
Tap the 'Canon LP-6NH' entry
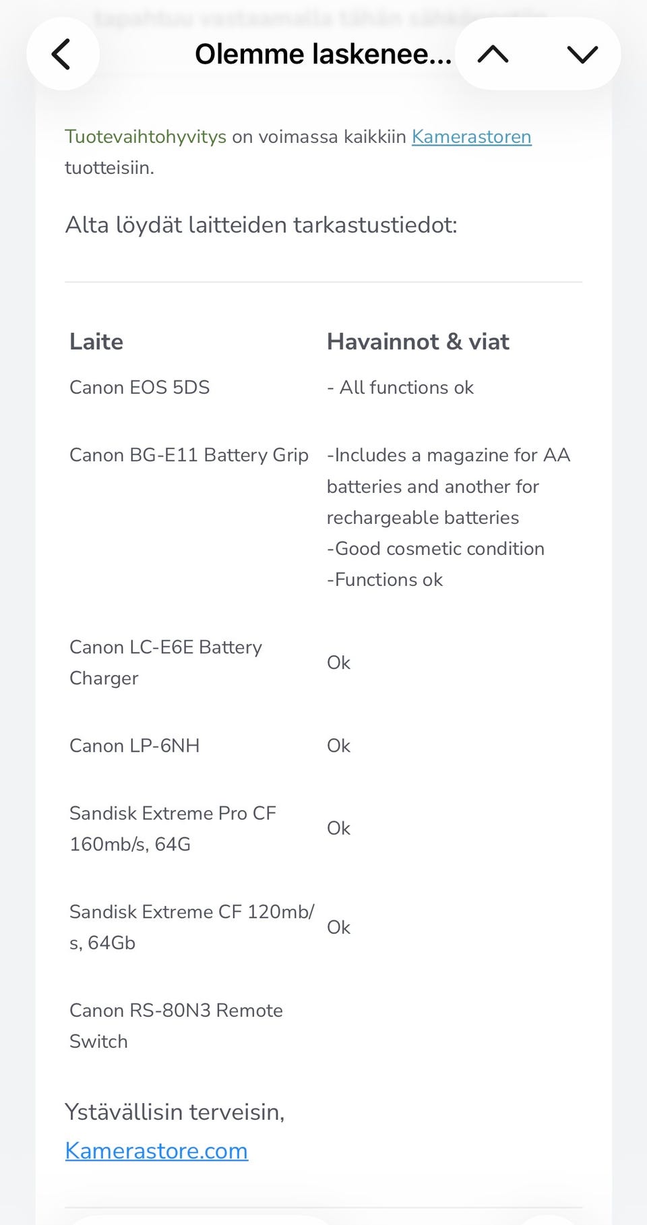(135, 746)
